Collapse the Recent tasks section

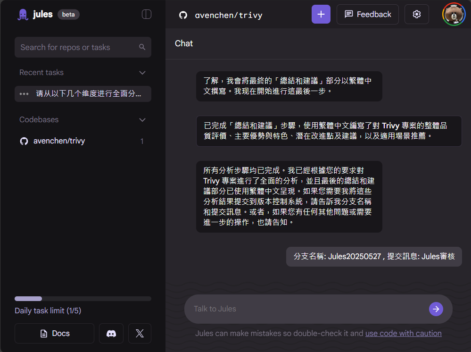click(x=142, y=73)
